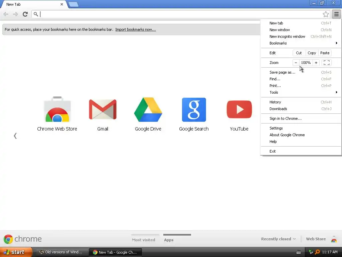Close the New Tab tab
This screenshot has width=342, height=257.
coord(62,4)
